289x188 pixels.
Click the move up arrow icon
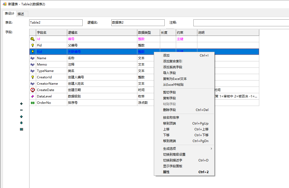pos(22,117)
